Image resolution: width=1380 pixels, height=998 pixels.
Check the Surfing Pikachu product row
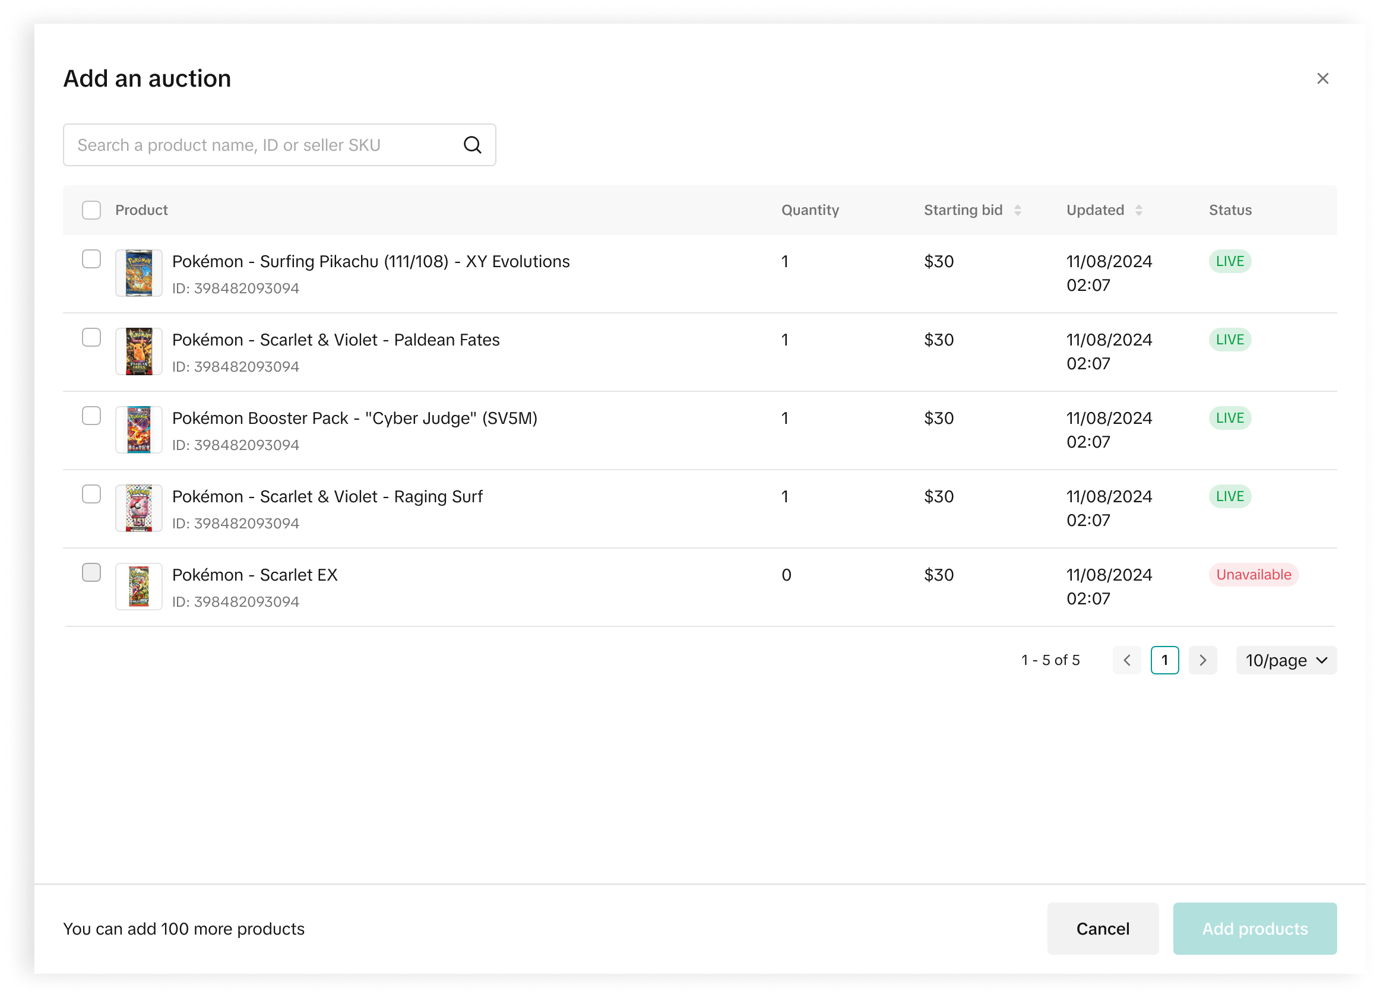(x=91, y=259)
